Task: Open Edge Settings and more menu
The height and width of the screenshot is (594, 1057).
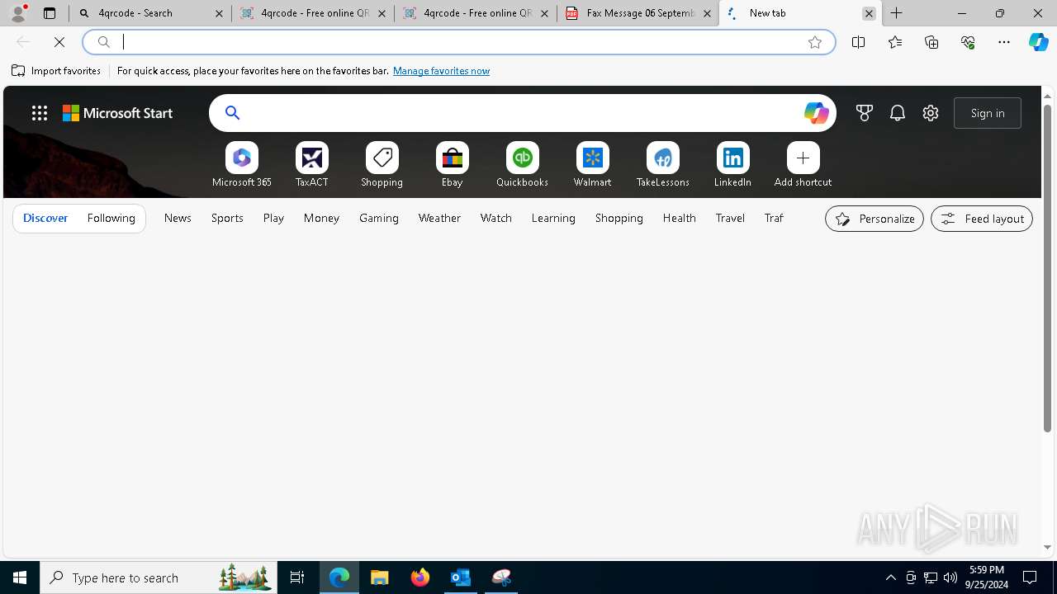Action: 1004,42
